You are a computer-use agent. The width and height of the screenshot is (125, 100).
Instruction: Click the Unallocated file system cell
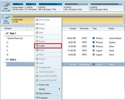point(84,64)
